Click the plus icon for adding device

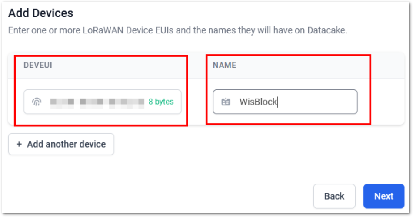coord(19,144)
